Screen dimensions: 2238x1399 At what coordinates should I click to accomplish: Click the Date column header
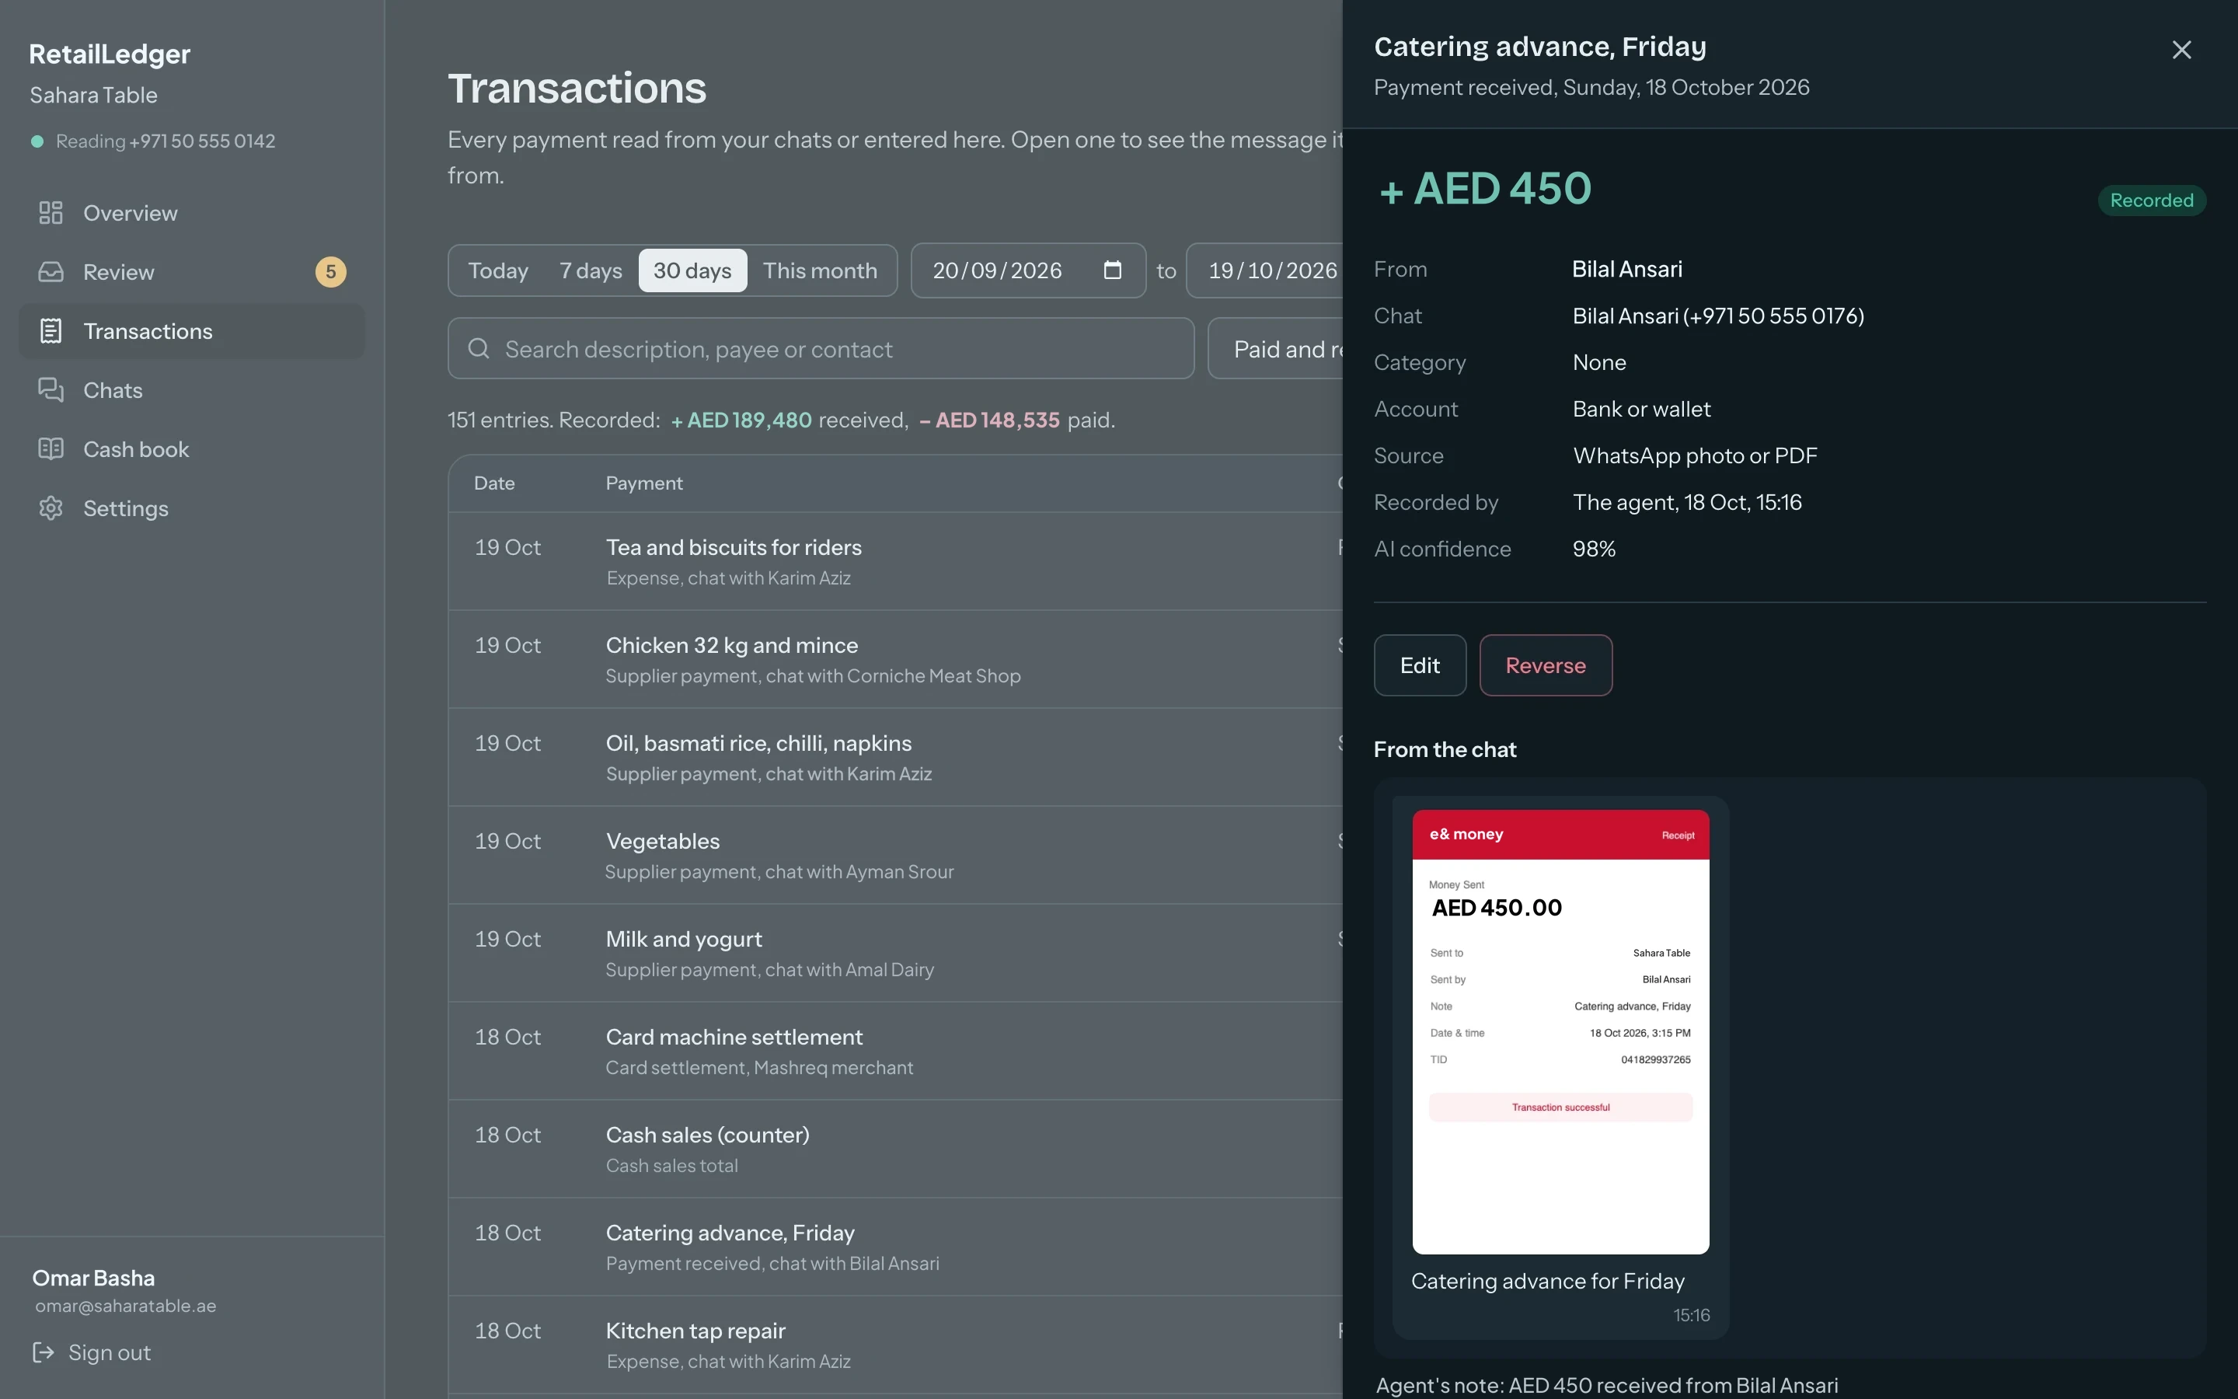tap(494, 483)
